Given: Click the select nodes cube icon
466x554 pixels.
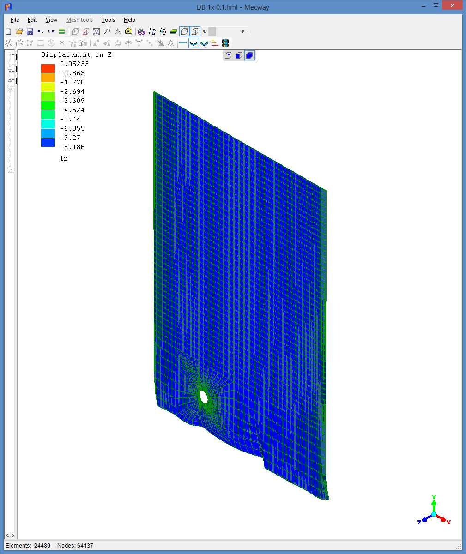Looking at the screenshot, I should point(75,31).
